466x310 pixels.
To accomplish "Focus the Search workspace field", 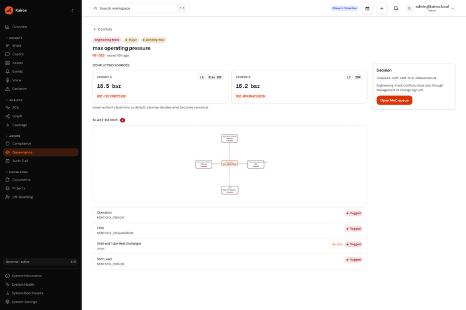I will (x=140, y=8).
